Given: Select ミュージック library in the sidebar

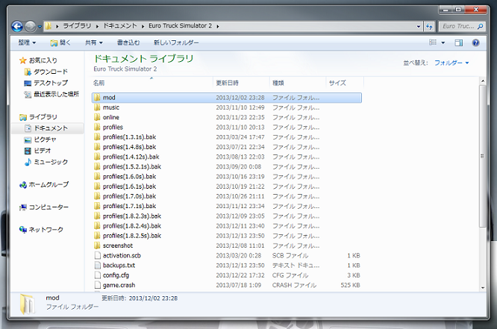Looking at the screenshot, I should click(x=46, y=162).
